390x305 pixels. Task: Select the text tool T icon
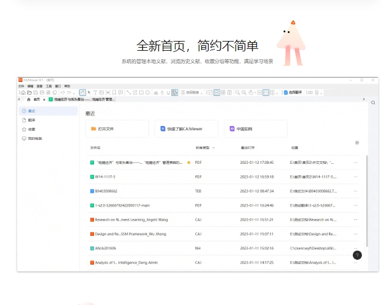95,92
